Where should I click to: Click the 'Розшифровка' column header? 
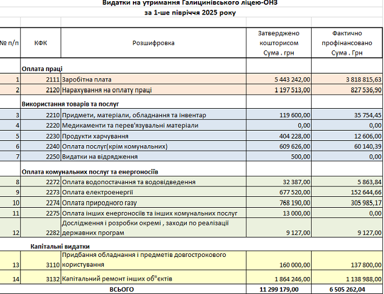[x=153, y=43]
